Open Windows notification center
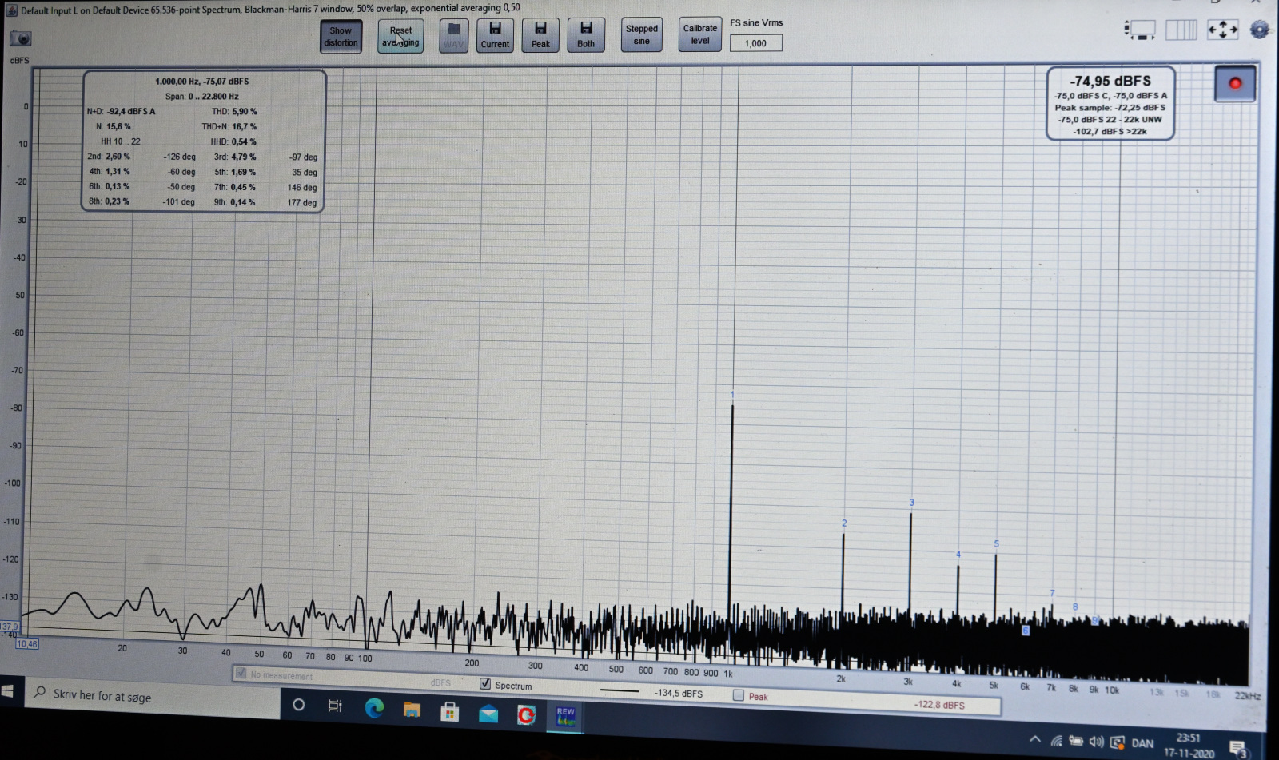 tap(1238, 749)
